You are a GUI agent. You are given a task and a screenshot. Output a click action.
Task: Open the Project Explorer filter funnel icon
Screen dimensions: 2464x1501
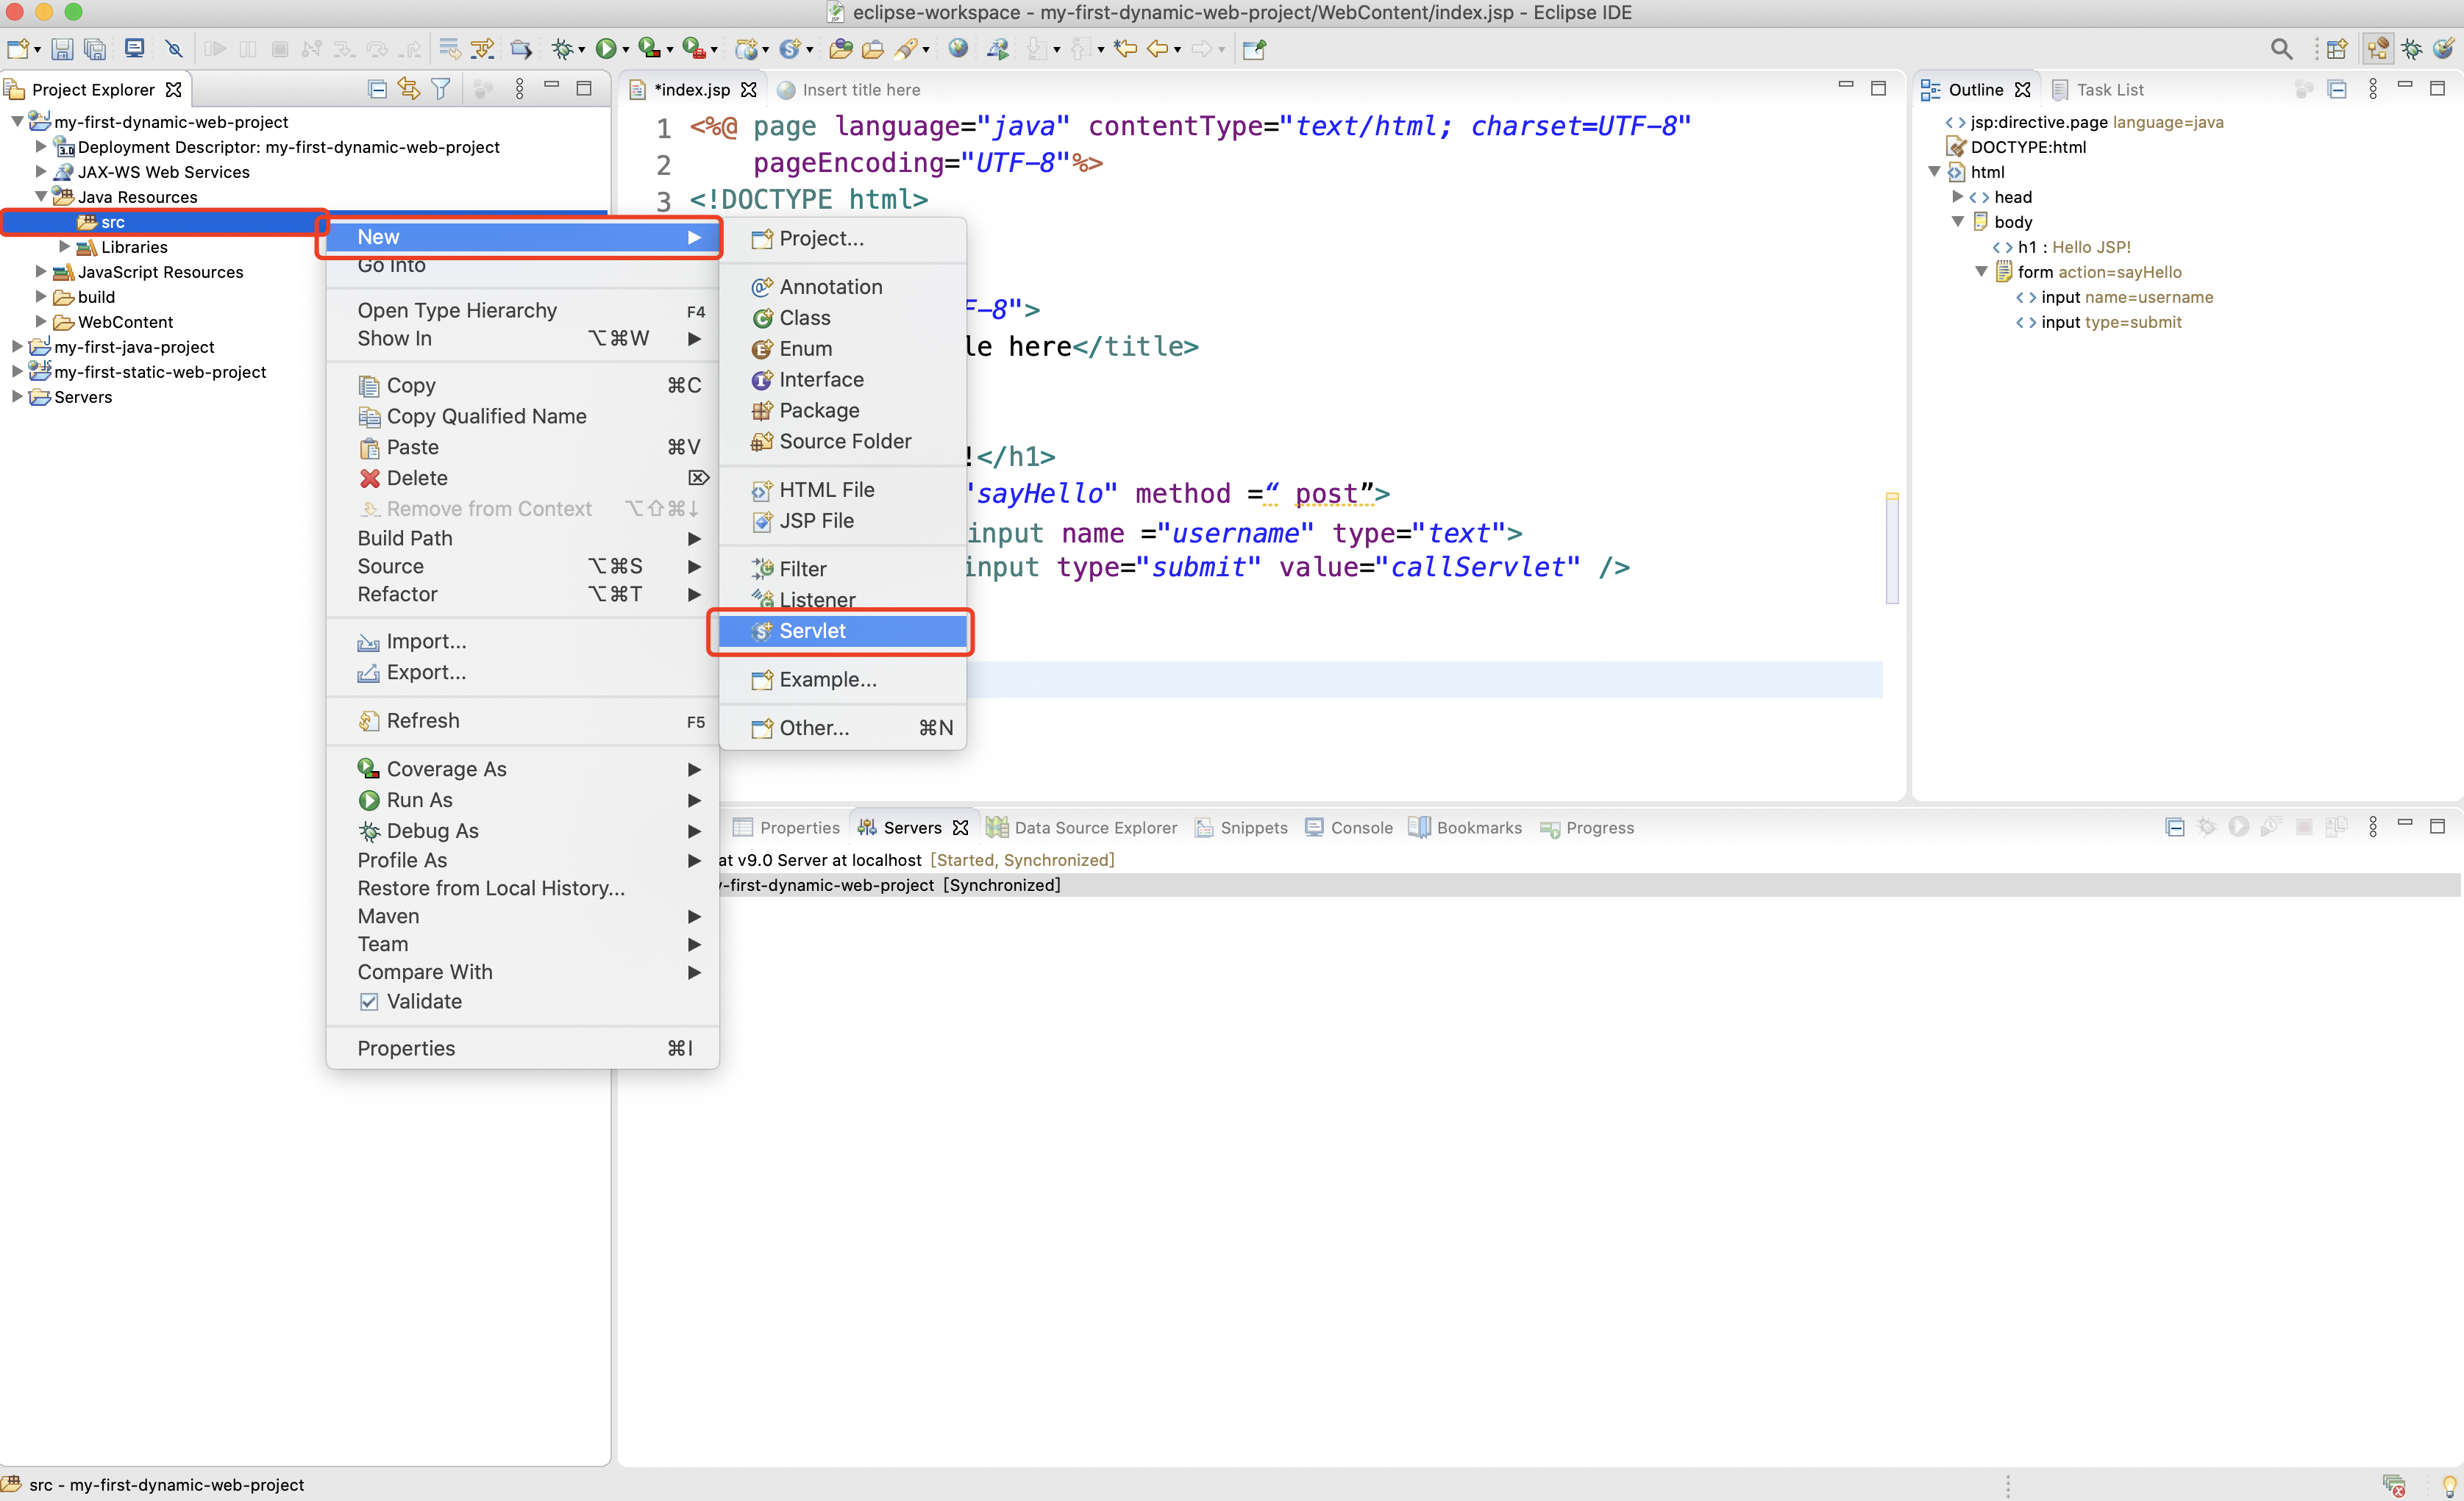click(441, 89)
